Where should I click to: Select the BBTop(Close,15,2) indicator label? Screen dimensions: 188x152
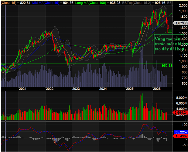[136, 3]
